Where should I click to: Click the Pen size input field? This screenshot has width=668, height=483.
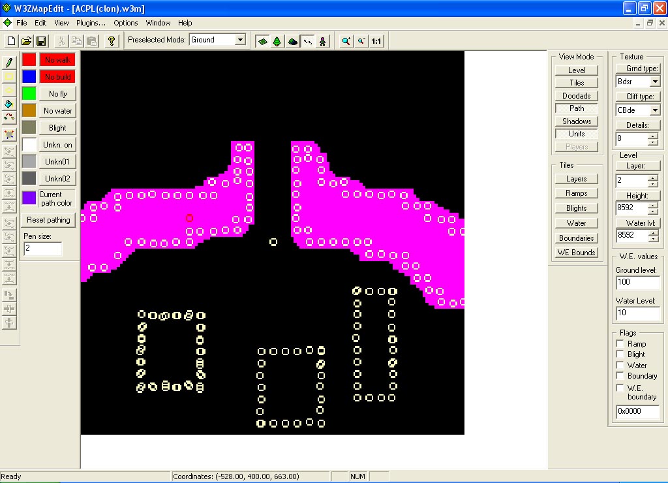tap(43, 249)
